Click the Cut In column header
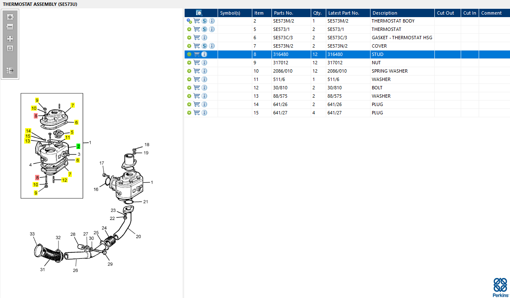The height and width of the screenshot is (298, 510). tap(470, 13)
